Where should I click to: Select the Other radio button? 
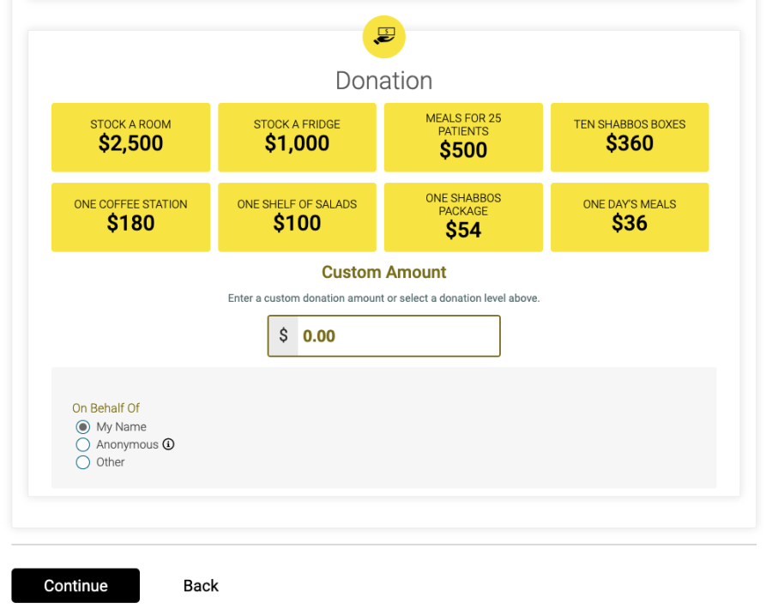point(82,462)
